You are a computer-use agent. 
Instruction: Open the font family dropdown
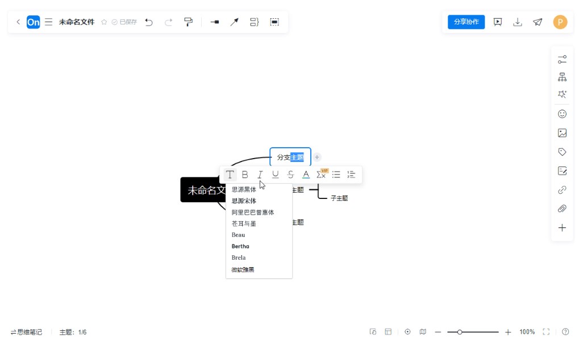coord(230,174)
